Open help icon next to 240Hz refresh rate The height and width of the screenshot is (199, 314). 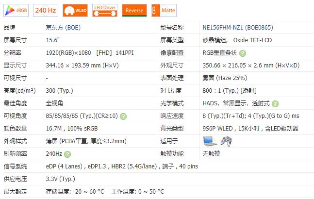[67, 154]
